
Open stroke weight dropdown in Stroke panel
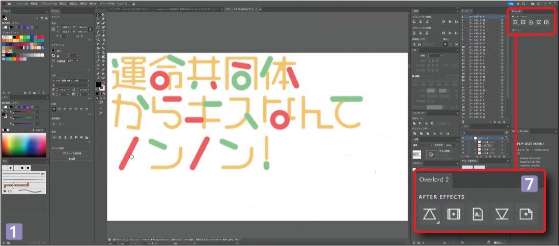click(x=442, y=55)
